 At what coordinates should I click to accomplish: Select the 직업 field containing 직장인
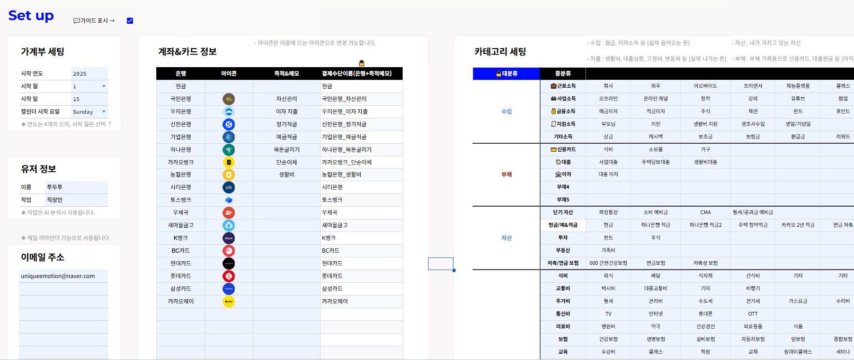pos(76,200)
